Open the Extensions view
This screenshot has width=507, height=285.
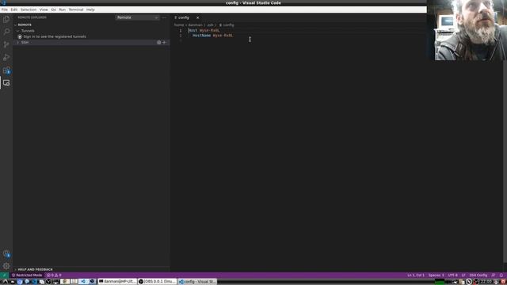6,70
